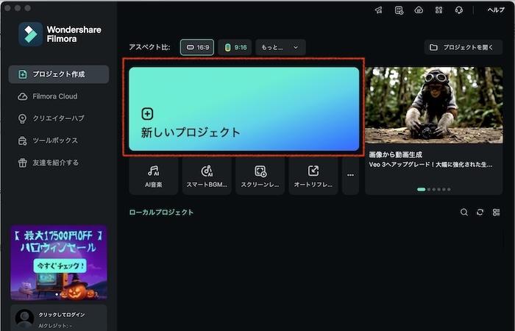The height and width of the screenshot is (331, 515).
Task: Click クリックしてログイン to sign in
Action: 62,315
